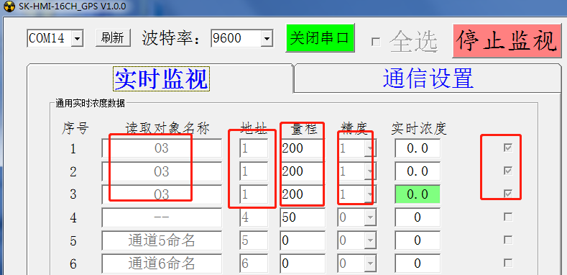Click the address field of row 1
The image size is (567, 275).
(x=254, y=148)
